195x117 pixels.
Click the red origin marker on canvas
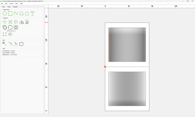(105, 67)
